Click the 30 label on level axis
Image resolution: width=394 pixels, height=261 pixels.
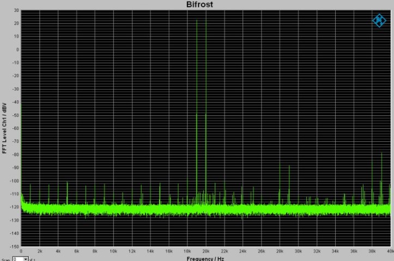(x=16, y=10)
